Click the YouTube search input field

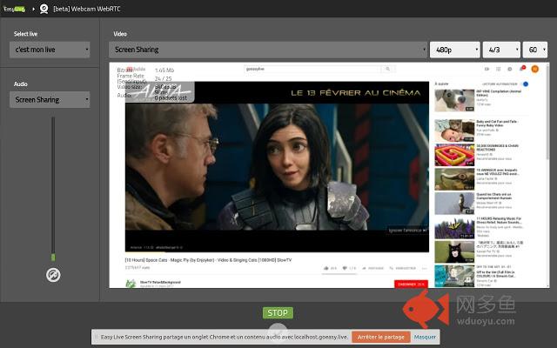tap(312, 69)
